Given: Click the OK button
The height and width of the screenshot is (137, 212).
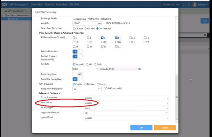Looking at the screenshot, I should point(141,128).
